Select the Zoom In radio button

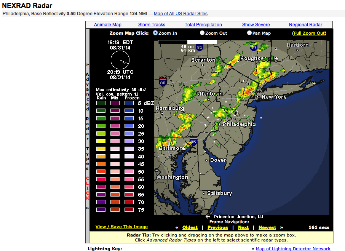[155, 33]
